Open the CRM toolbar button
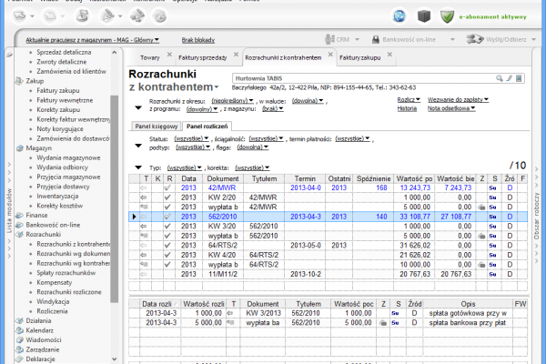This screenshot has width=546, height=364. tap(338, 40)
